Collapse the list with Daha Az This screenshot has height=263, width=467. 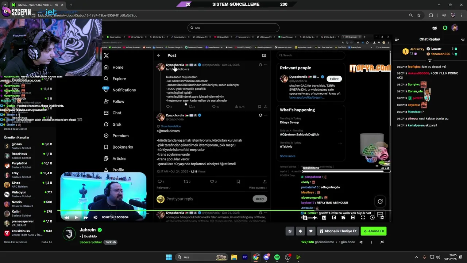pyautogui.click(x=47, y=242)
